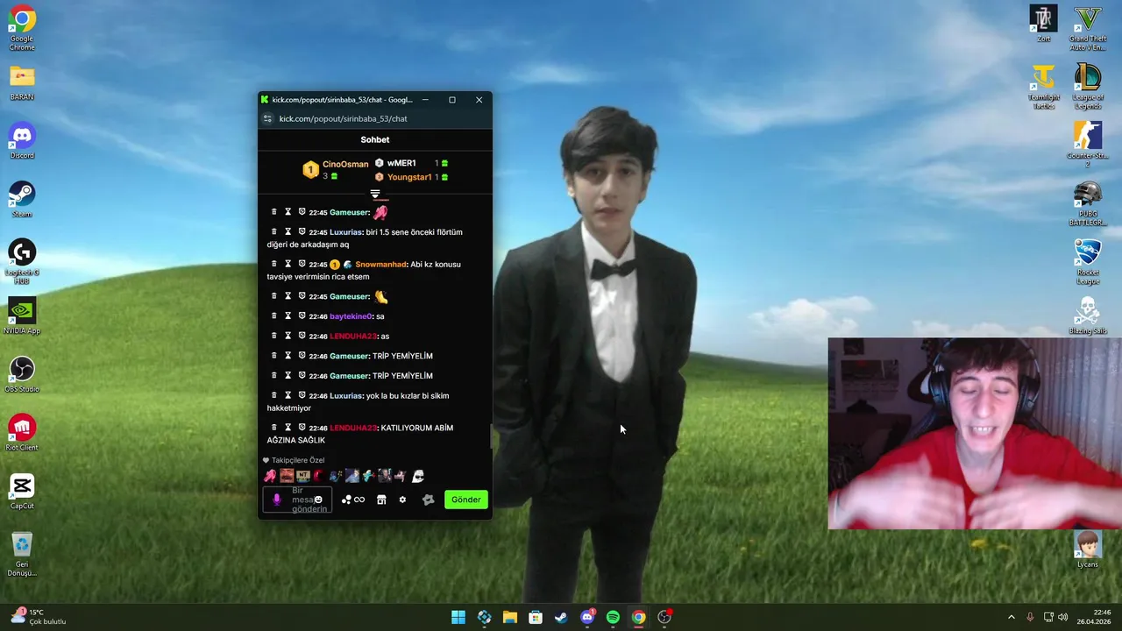Click 'Takipçilere Özel' label
Screen dimensions: 1122x631
pos(298,460)
